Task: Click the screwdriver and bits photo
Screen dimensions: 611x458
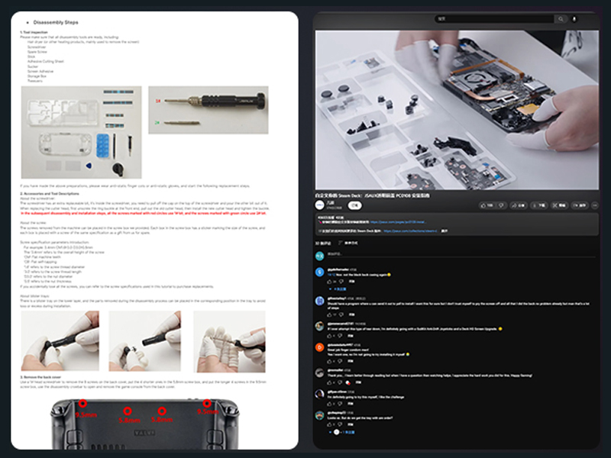Action: (x=209, y=110)
